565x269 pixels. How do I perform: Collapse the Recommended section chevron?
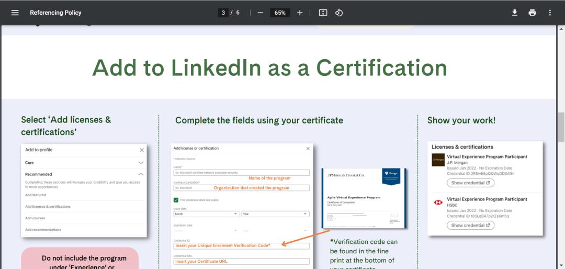[141, 174]
